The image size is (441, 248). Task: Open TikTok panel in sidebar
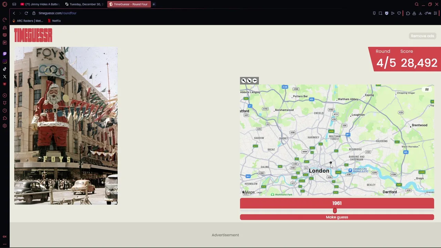tap(4, 69)
